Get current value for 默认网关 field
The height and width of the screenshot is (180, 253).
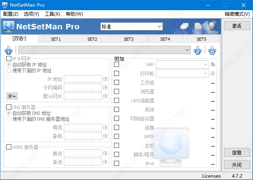105,96
